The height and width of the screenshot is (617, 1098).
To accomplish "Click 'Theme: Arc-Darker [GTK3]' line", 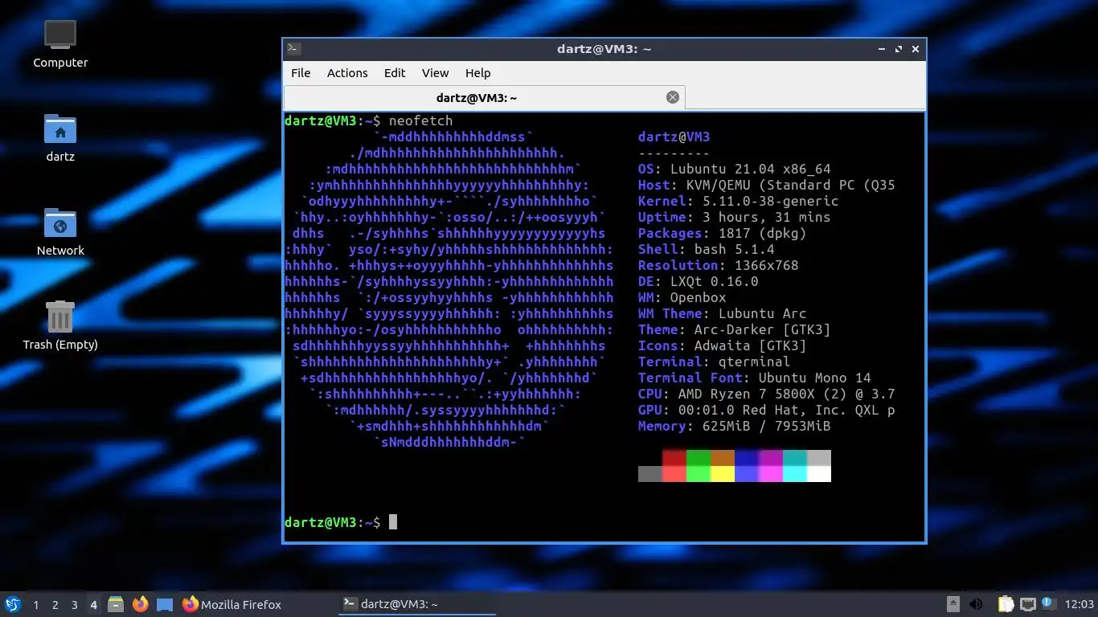I will pos(735,329).
